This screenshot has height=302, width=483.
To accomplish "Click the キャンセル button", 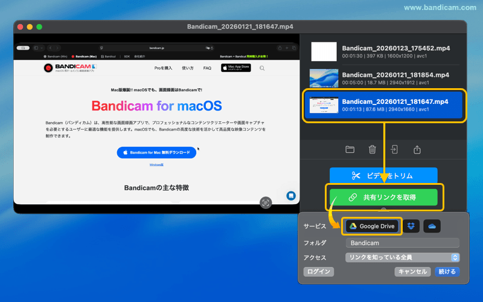I will tap(413, 272).
